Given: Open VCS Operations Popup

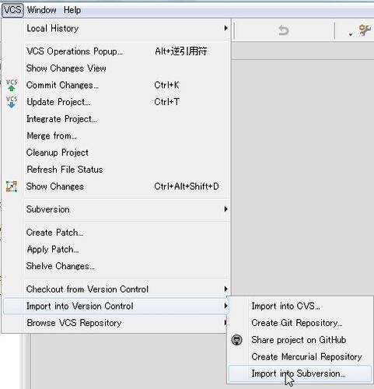Looking at the screenshot, I should (x=117, y=51).
